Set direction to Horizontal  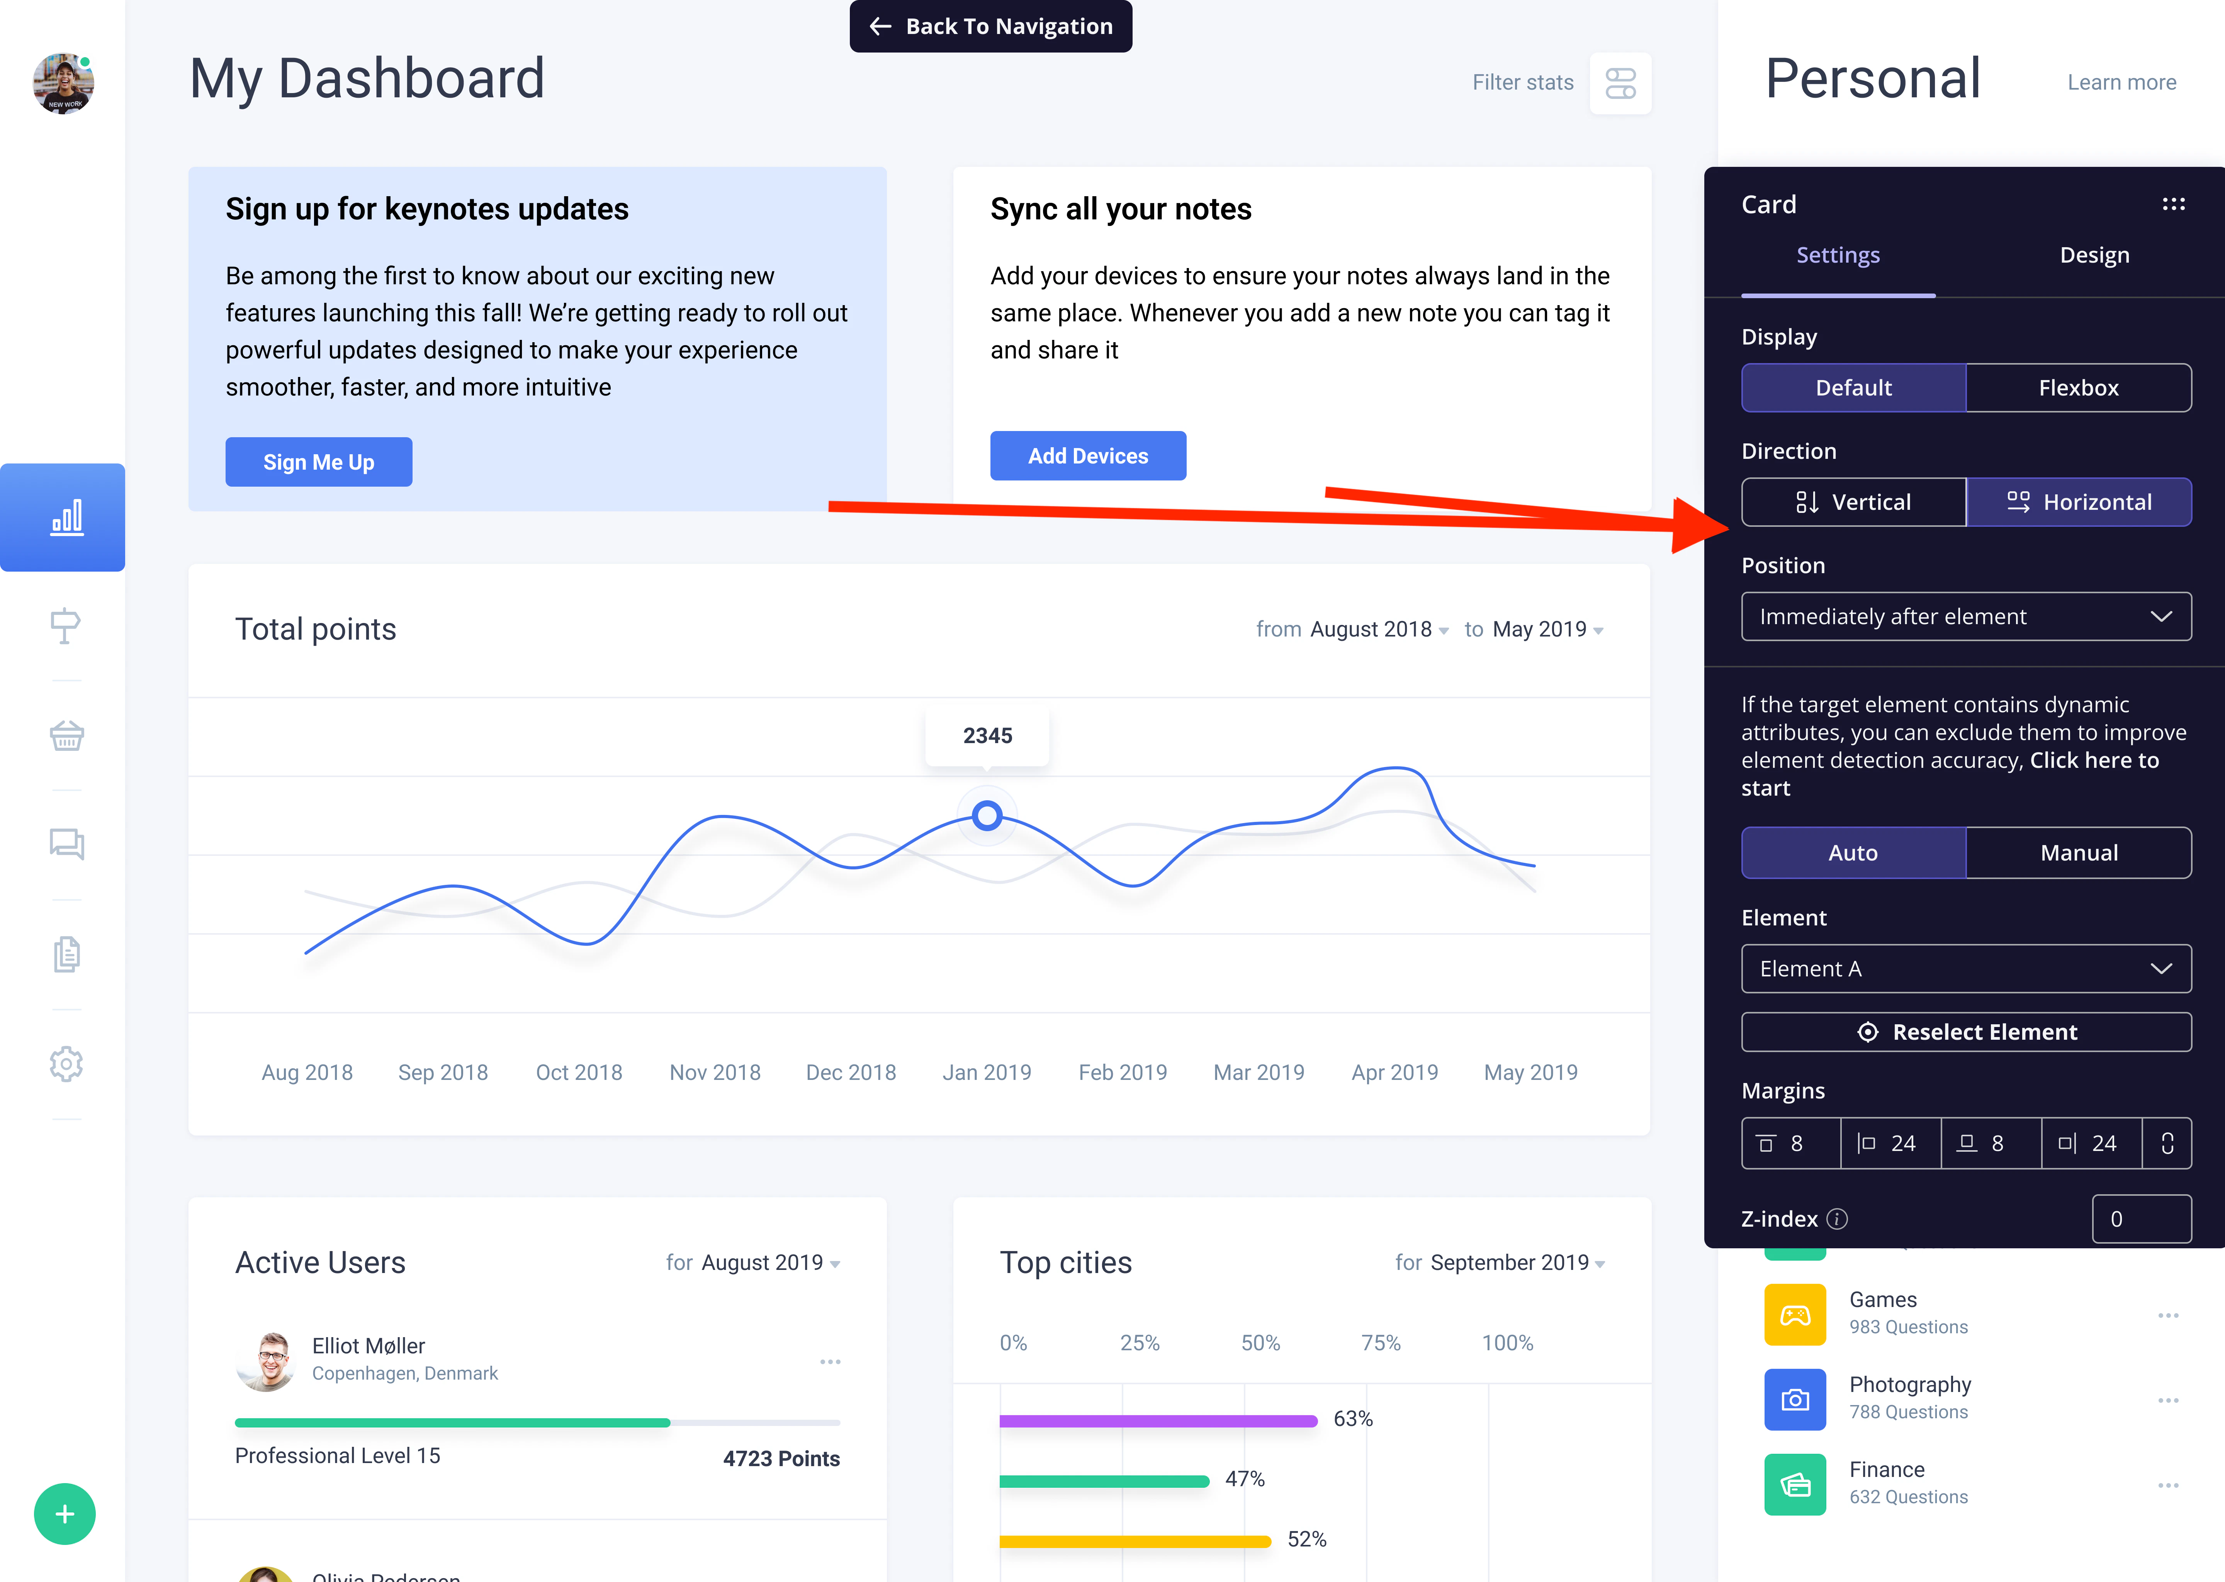2079,502
